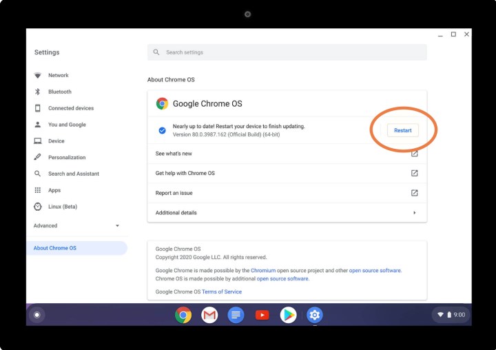Click the blue update checkmark icon
Image resolution: width=496 pixels, height=350 pixels.
pyautogui.click(x=162, y=130)
